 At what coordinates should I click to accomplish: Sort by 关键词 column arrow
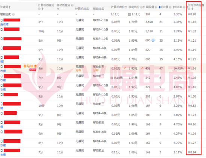click(x=10, y=7)
